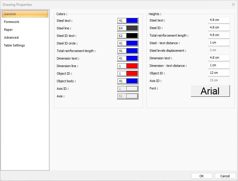This screenshot has height=181, width=238.
Task: Click the Object ID height field
Action: click(x=219, y=73)
